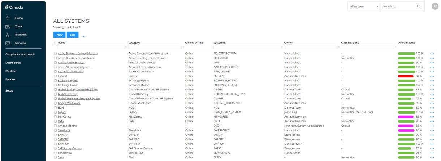Click the Owner column header
Screen dimensions: 441x161
pos(288,43)
